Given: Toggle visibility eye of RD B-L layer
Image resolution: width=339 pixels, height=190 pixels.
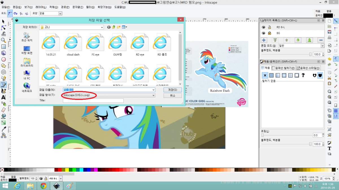Looking at the screenshot, I should tap(264, 27).
